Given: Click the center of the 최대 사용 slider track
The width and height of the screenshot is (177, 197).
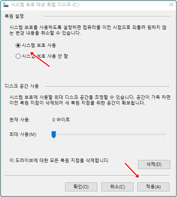Looking at the screenshot, I should pyautogui.click(x=109, y=134).
